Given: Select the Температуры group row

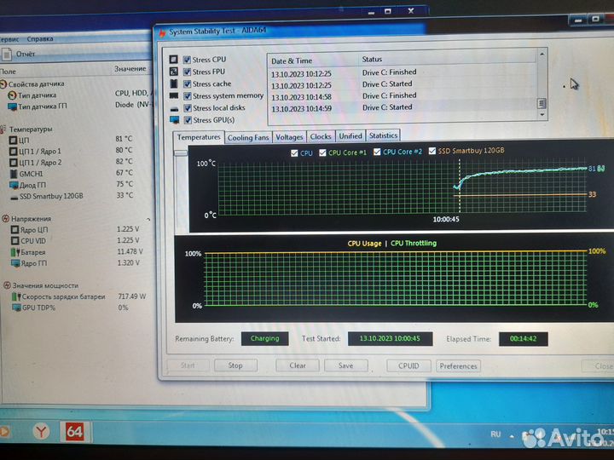Looking at the screenshot, I should (x=31, y=129).
